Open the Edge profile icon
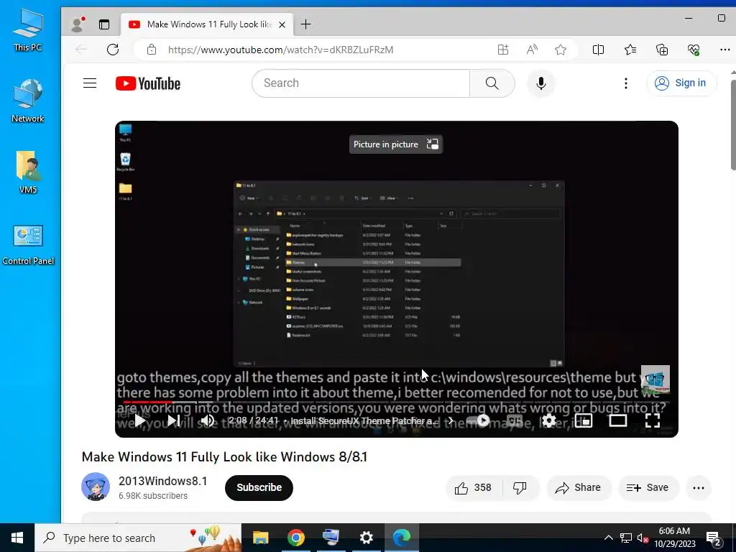736x552 pixels. [x=77, y=24]
